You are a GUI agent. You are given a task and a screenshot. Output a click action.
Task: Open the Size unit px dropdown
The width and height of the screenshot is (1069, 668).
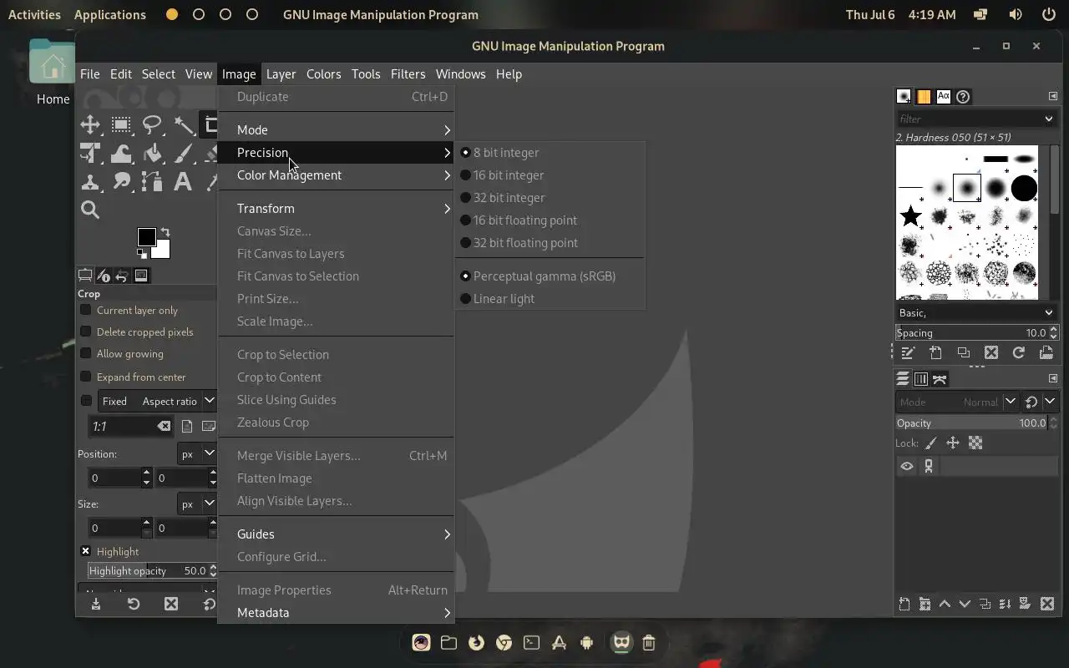(197, 504)
